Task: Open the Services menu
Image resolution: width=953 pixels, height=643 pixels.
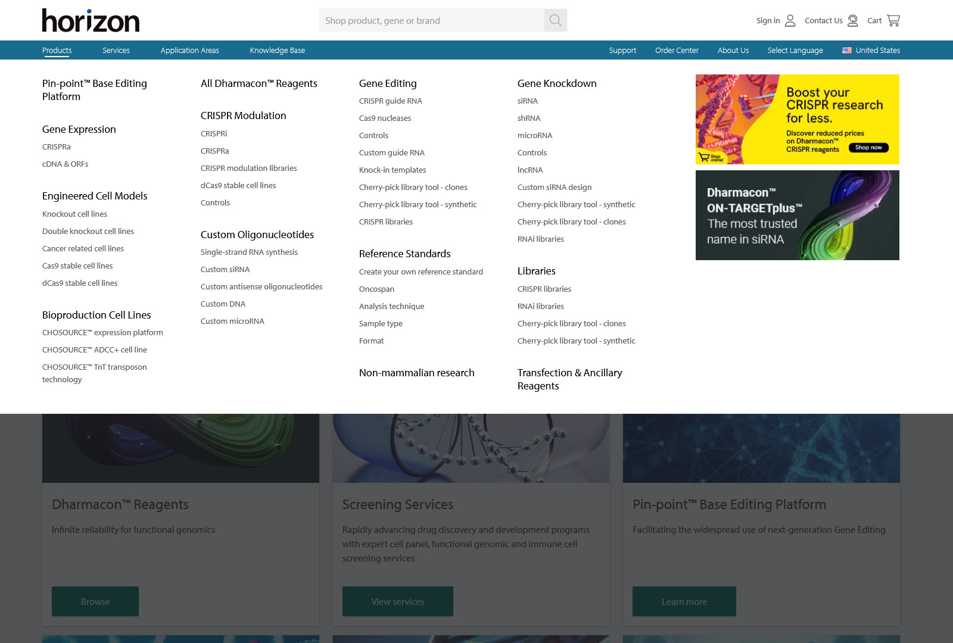Action: pos(116,51)
